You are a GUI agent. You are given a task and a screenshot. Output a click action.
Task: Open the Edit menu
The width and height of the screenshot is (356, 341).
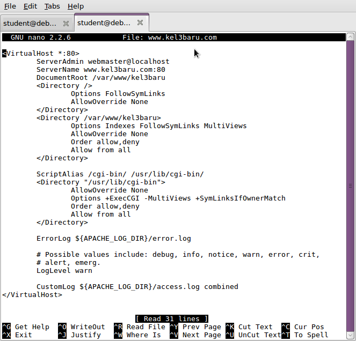click(30, 6)
